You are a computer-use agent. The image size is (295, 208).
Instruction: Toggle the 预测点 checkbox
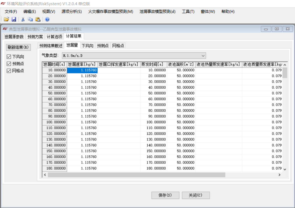[x=9, y=64]
